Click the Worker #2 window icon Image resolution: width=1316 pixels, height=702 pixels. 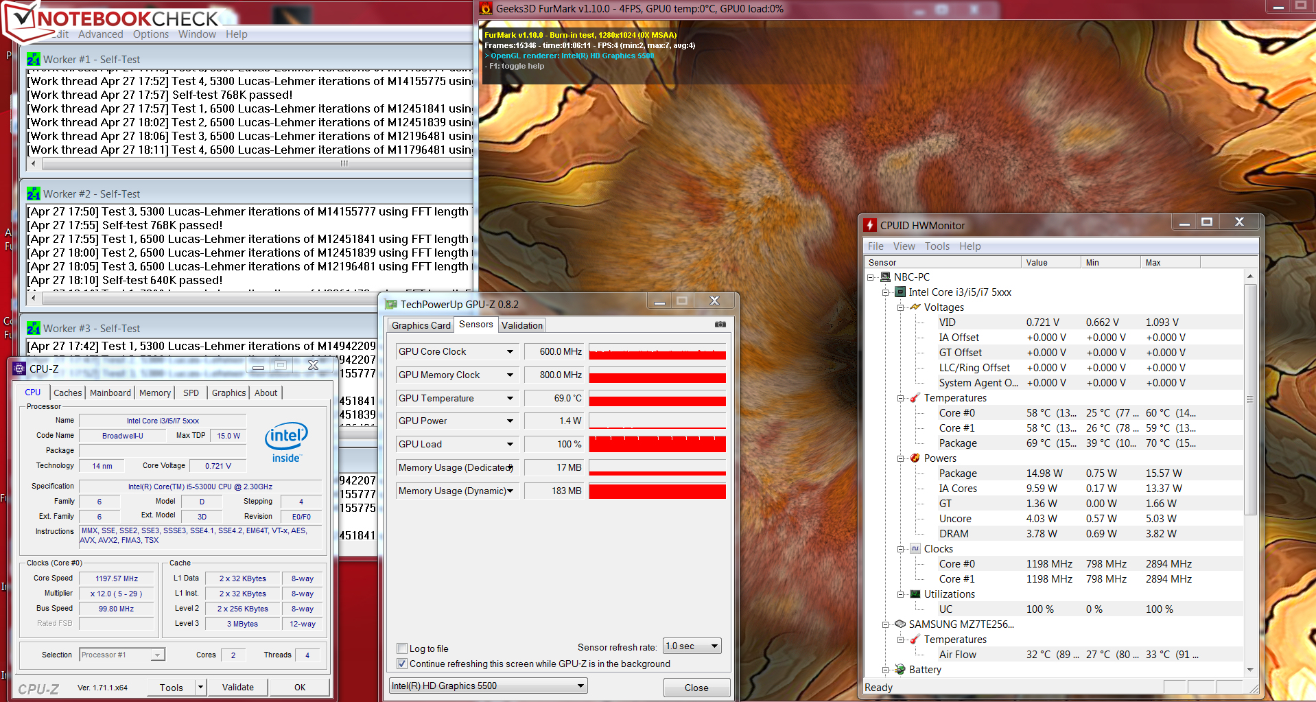tap(34, 194)
